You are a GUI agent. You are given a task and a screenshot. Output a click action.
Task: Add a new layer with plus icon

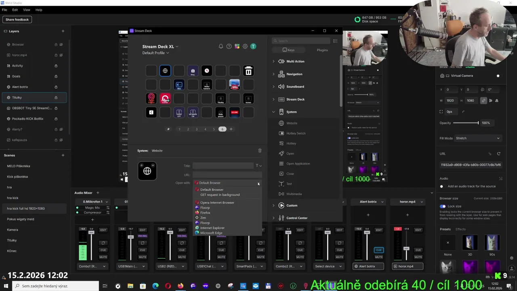63,31
